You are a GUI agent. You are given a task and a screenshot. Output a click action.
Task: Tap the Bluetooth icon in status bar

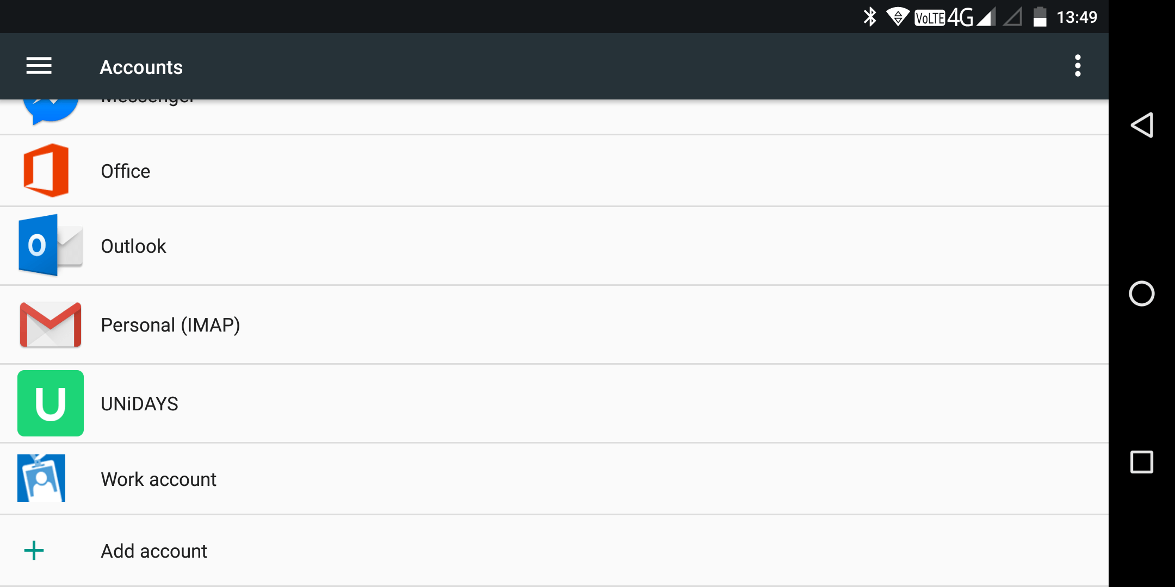870,17
